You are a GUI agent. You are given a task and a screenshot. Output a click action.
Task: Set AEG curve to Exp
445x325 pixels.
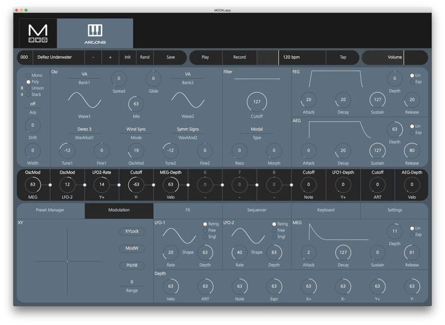click(413, 133)
